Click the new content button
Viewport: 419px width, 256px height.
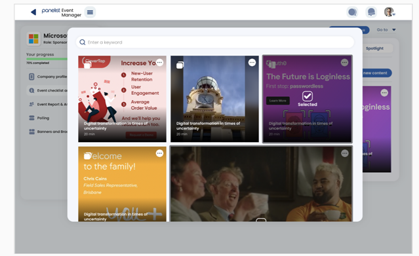[377, 73]
